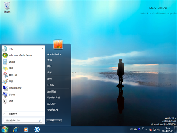Open shutdown options arrow beside 关机

[x=60, y=121]
